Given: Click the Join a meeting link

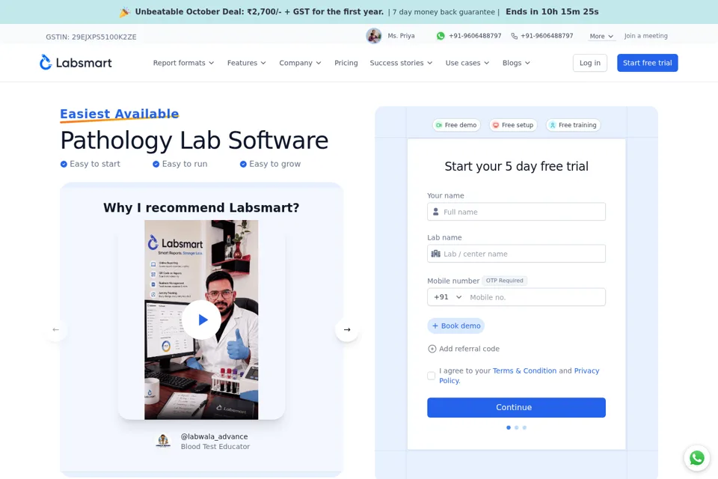Looking at the screenshot, I should tap(645, 36).
